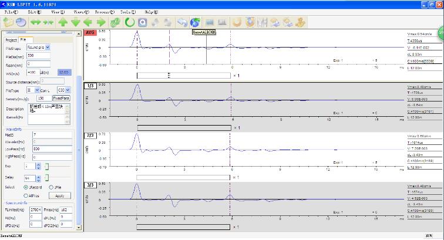The height and width of the screenshot is (240, 444).
Task: Click the left panel scroll-up arrow
Action: pyautogui.click(x=79, y=33)
